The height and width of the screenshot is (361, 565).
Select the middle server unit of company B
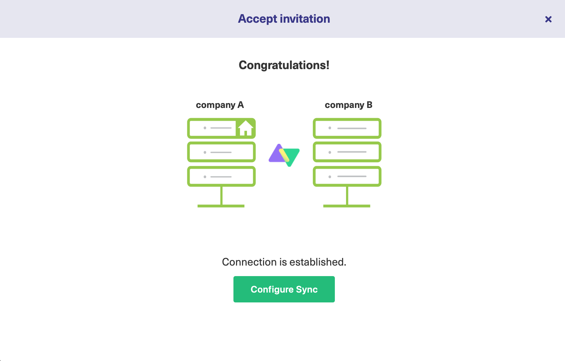point(347,152)
